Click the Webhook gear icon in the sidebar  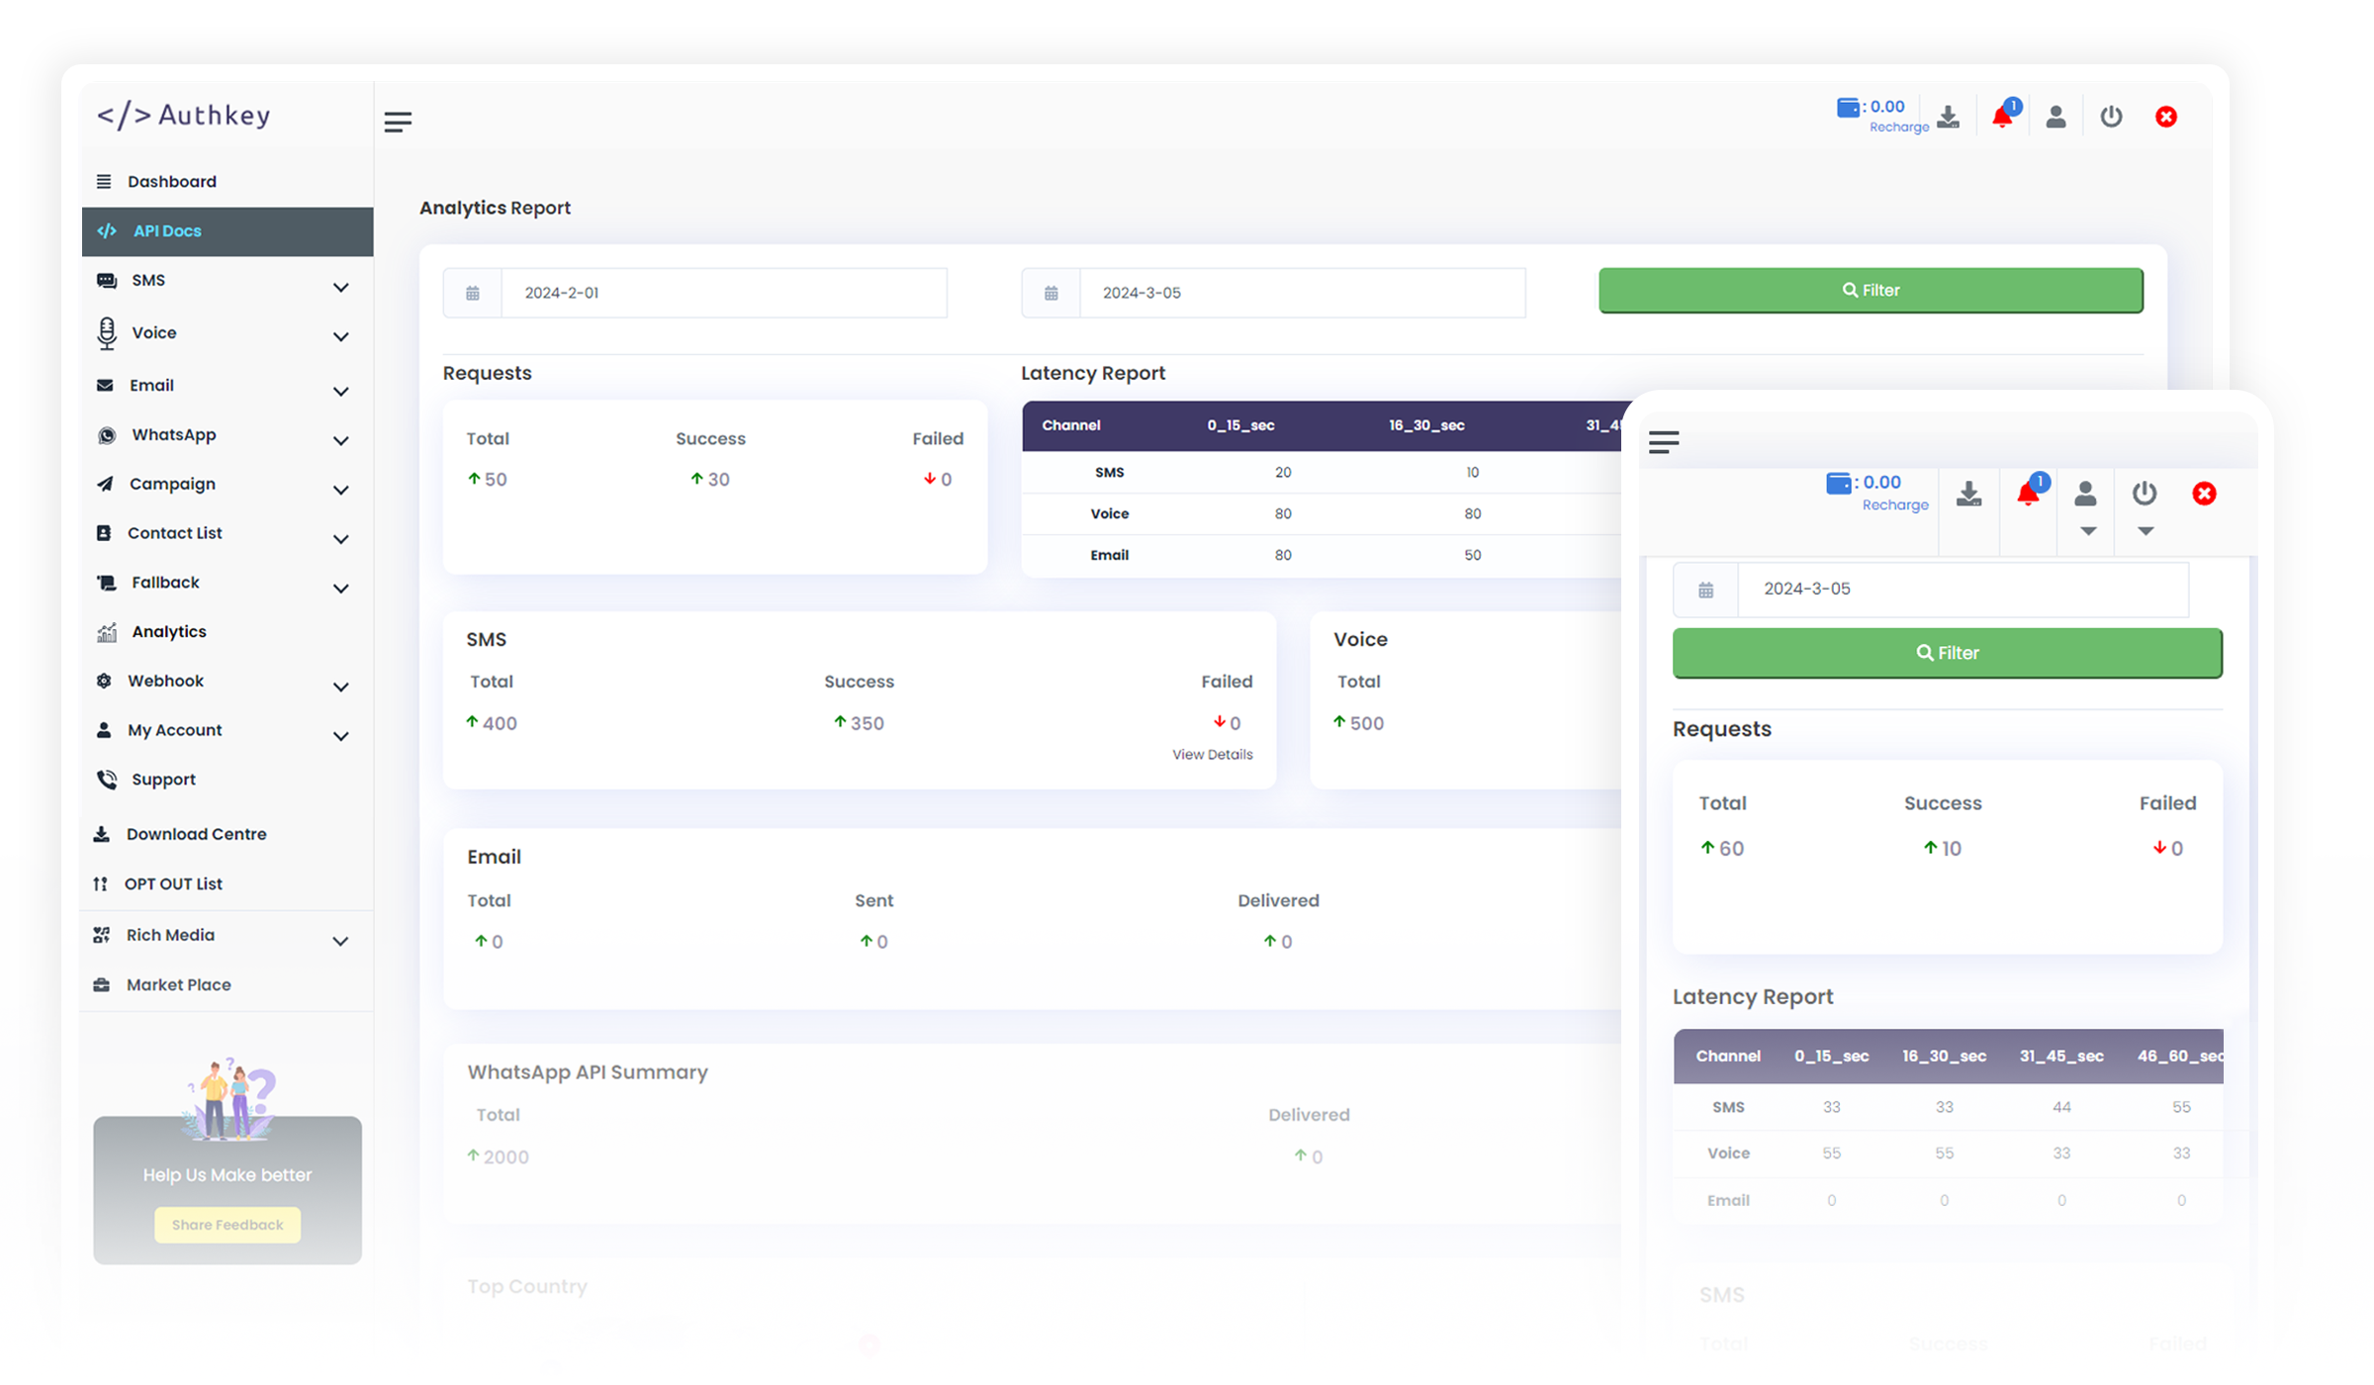tap(104, 681)
